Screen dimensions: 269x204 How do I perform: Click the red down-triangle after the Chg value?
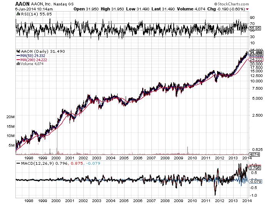247,9
